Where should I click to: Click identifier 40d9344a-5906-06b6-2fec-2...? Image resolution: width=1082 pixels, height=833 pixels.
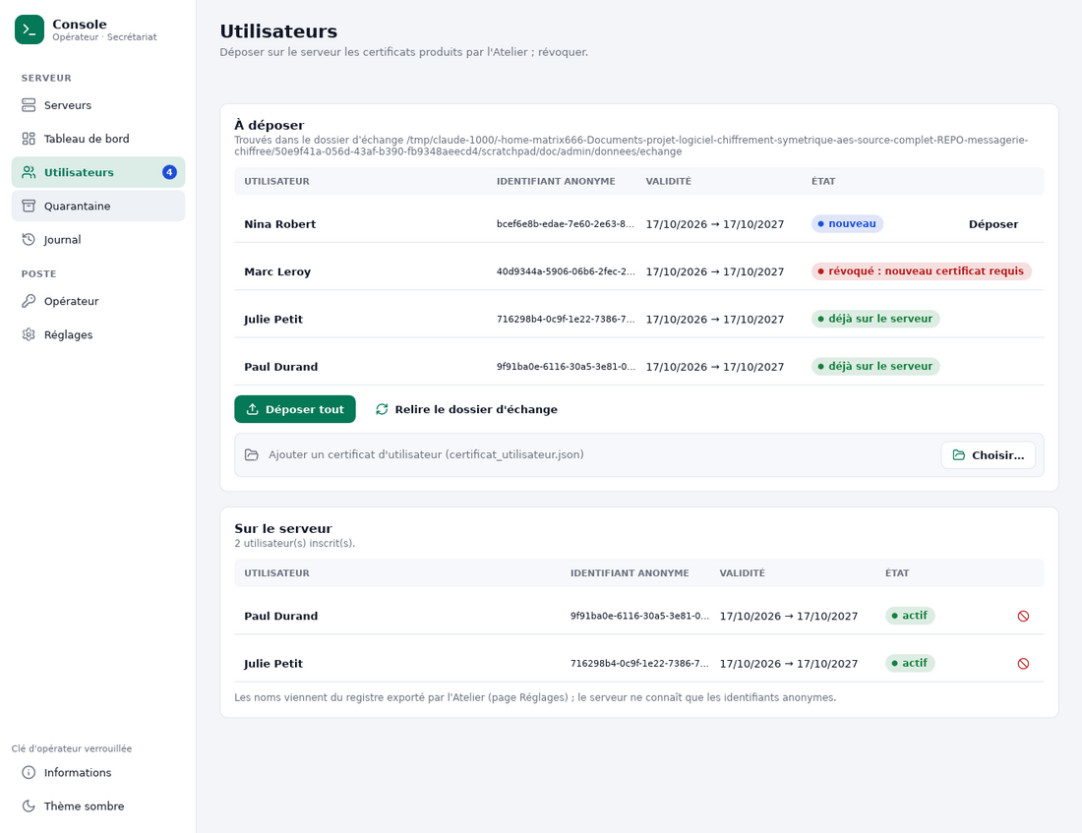[566, 271]
